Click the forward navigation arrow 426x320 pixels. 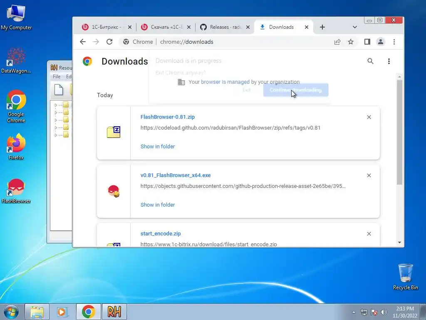96,42
